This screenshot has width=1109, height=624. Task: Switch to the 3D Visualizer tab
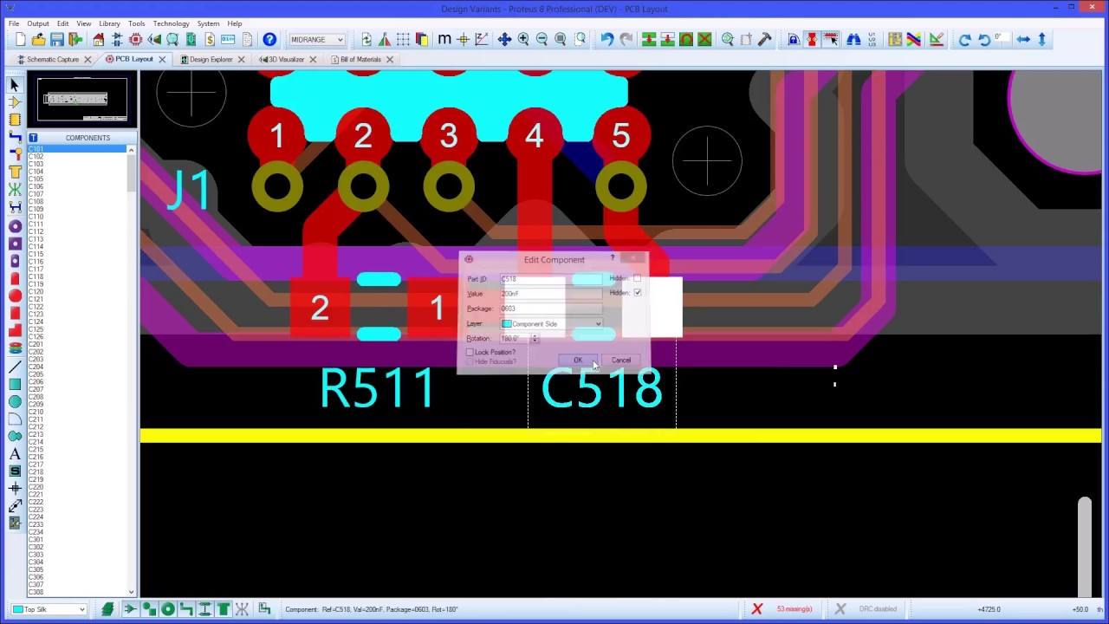286,59
